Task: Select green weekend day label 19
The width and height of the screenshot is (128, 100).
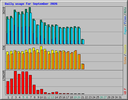Action: (75, 97)
